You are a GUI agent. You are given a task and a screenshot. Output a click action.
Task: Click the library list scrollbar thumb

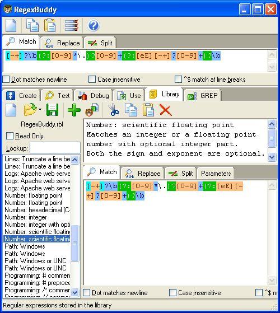75,243
